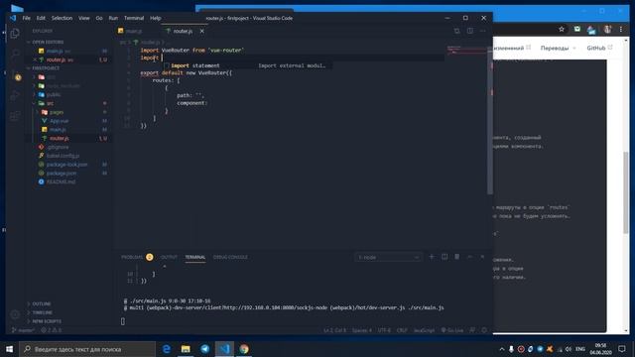Open package-lock.json in the file tree

[66, 165]
